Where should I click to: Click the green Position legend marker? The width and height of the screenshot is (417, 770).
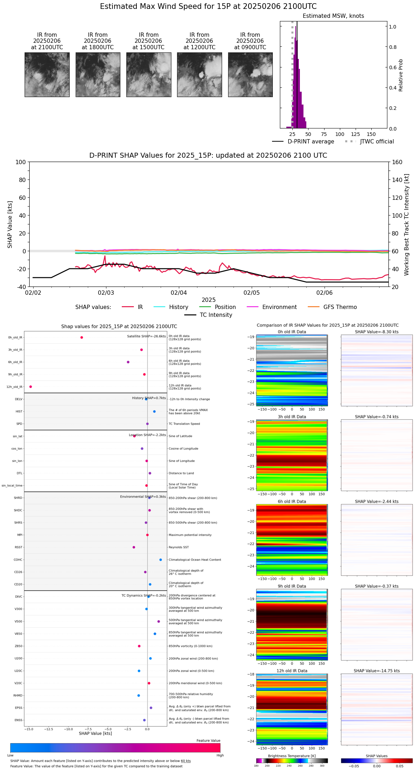(205, 307)
